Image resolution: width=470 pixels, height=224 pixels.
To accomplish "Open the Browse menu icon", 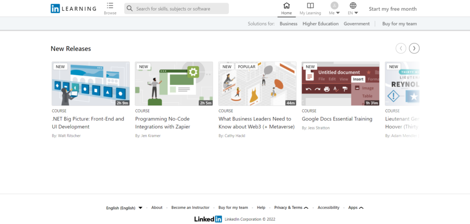I will pos(110,5).
